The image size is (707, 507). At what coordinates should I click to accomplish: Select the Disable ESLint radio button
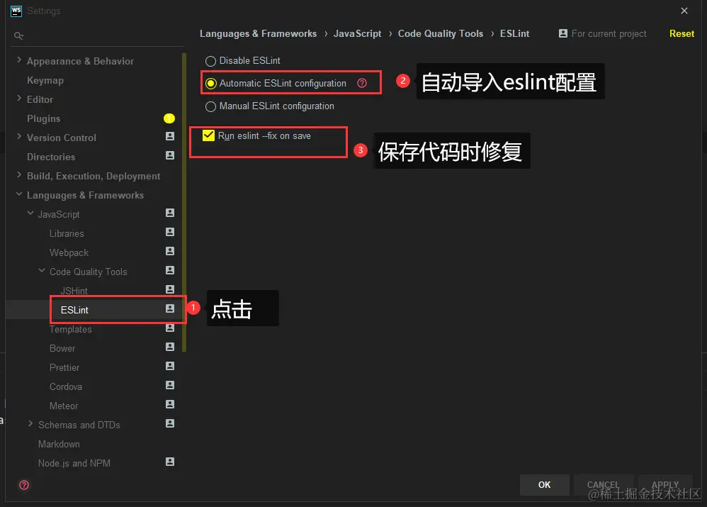(x=210, y=61)
